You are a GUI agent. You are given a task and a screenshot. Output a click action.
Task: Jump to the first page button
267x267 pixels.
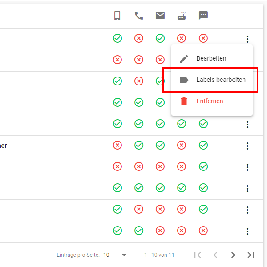click(198, 255)
